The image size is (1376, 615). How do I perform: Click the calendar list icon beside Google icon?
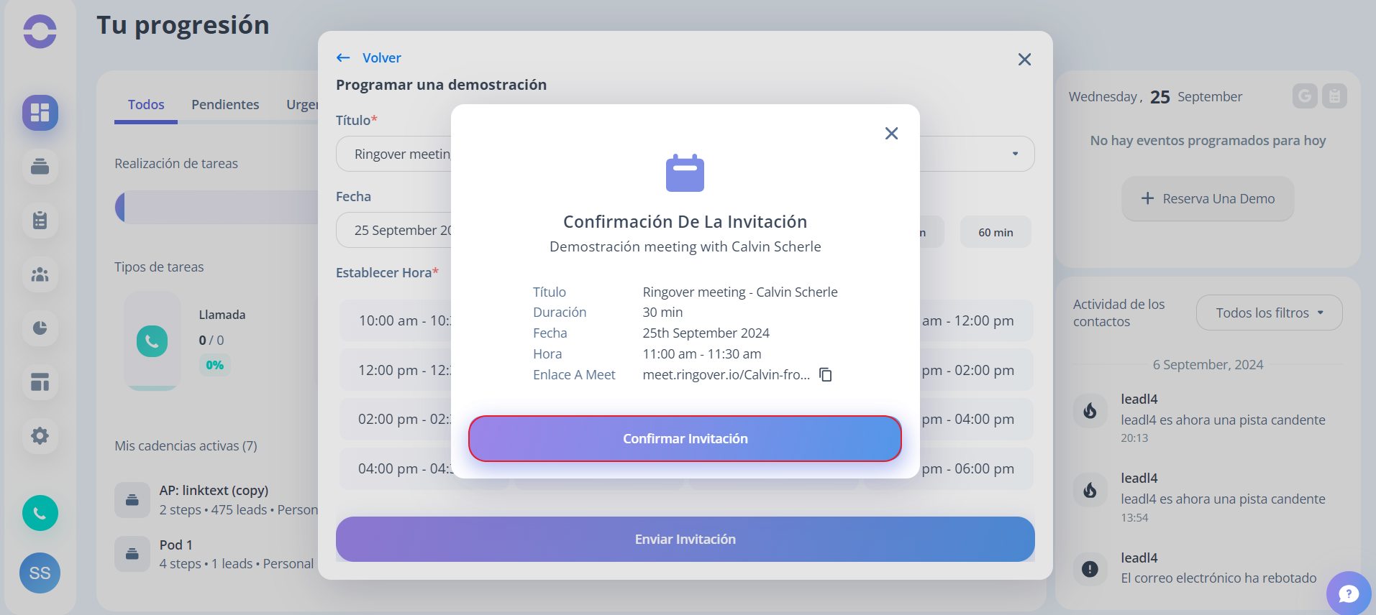[1334, 96]
